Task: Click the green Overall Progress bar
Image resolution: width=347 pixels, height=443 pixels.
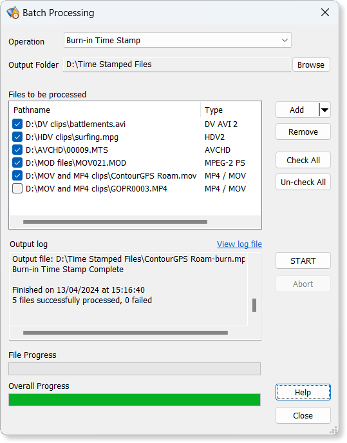Action: [135, 400]
